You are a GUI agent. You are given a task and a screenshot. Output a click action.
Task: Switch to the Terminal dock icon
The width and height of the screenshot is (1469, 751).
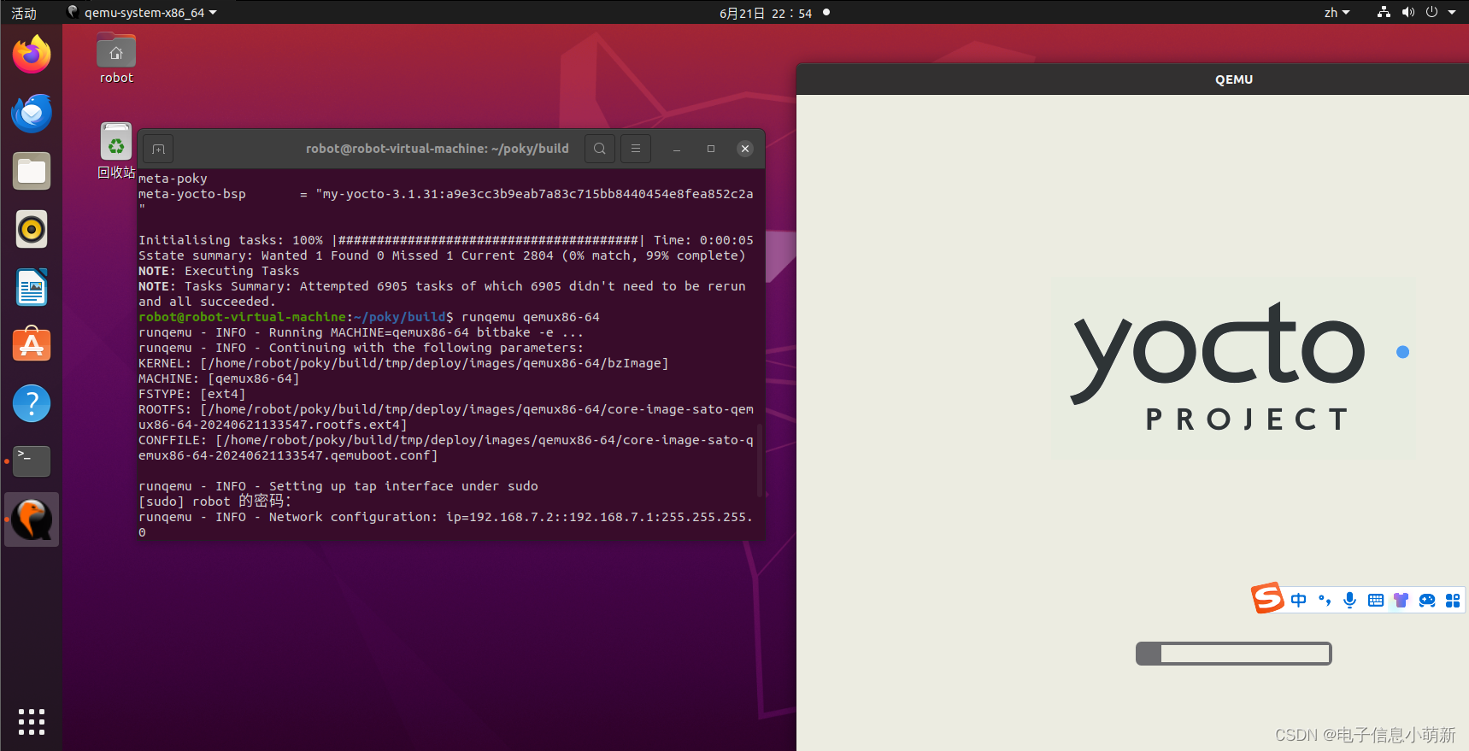(x=32, y=461)
